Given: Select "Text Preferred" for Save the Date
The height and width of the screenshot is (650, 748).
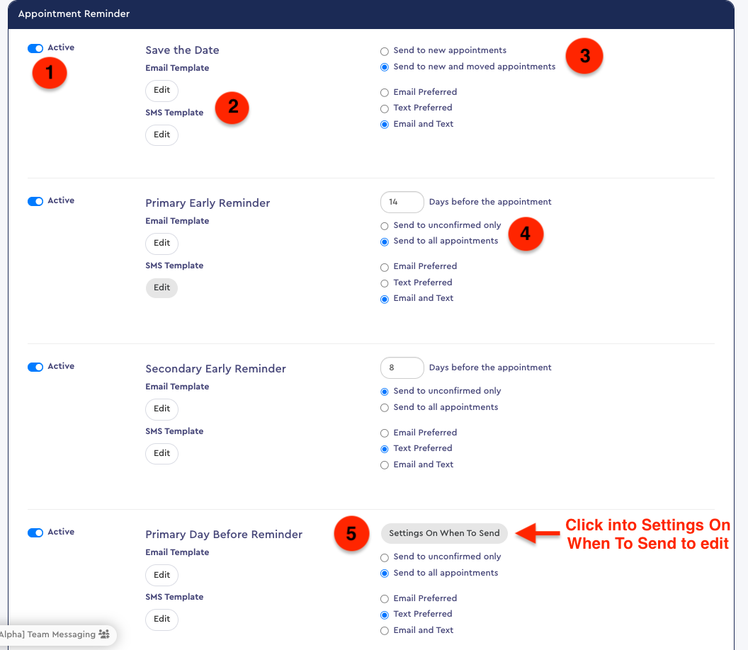Looking at the screenshot, I should point(384,108).
